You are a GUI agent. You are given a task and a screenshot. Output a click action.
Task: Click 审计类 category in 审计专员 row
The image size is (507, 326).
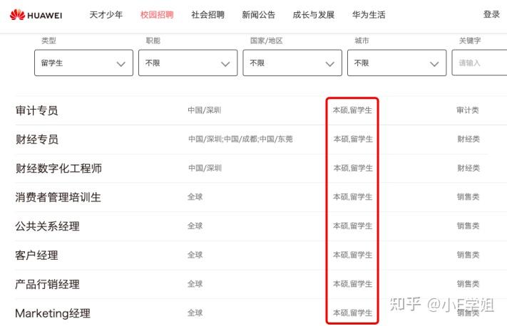[468, 110]
